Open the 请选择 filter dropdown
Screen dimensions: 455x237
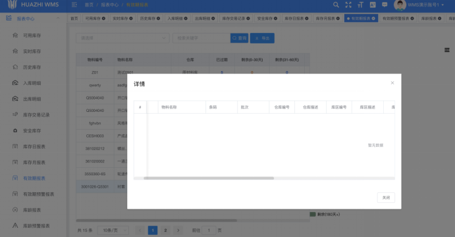tap(122, 38)
